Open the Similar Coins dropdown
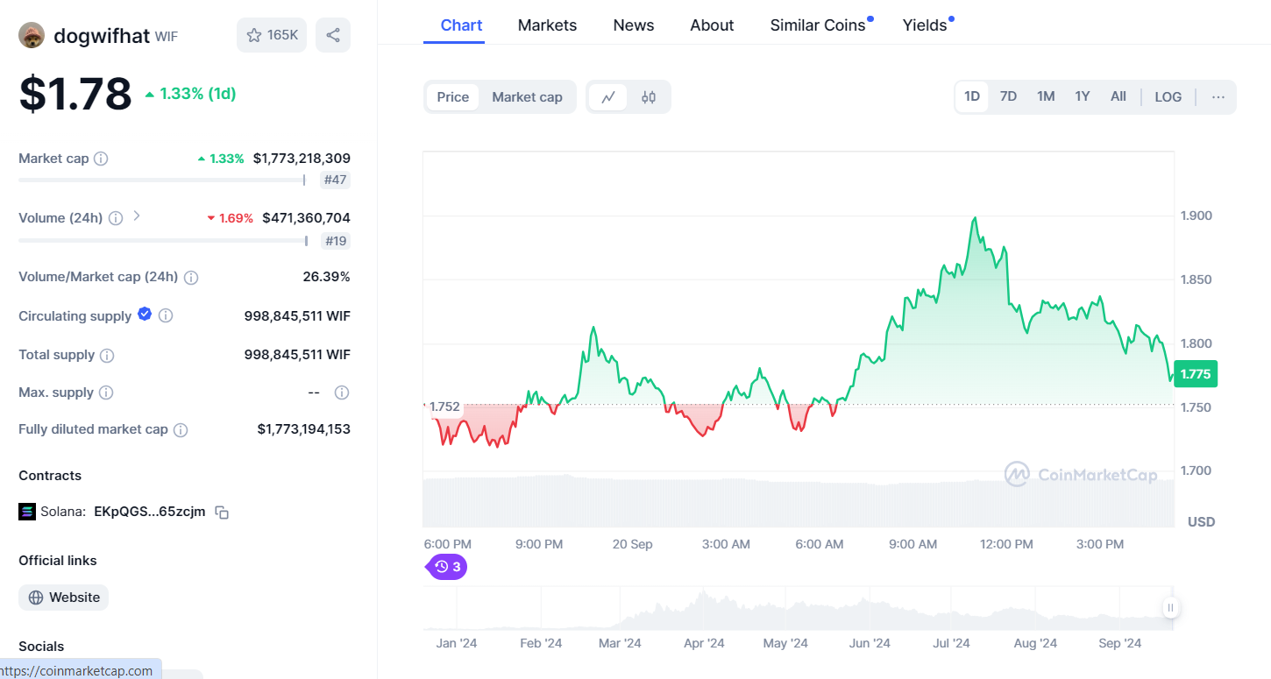 (816, 25)
